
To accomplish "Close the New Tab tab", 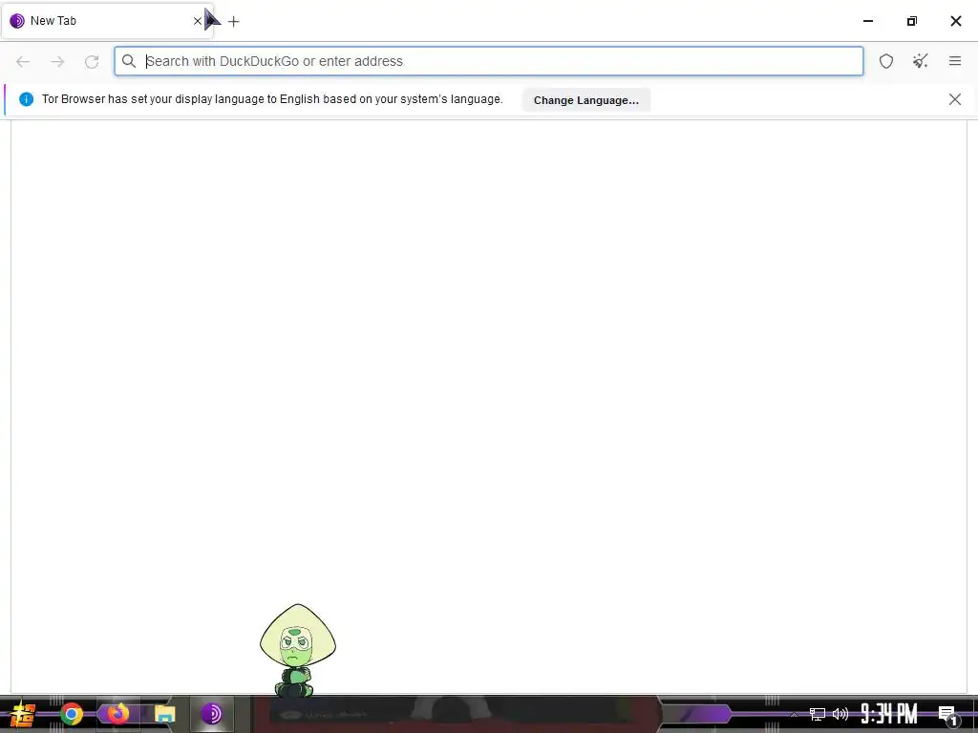I will pos(197,21).
